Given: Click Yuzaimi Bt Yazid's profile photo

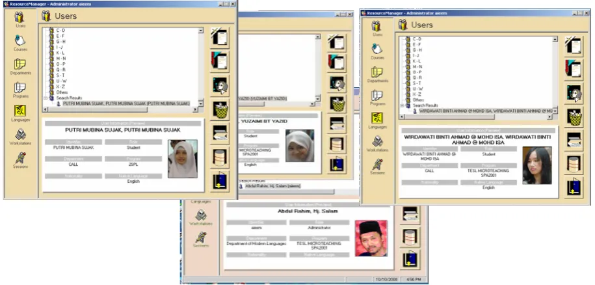Looking at the screenshot, I should pyautogui.click(x=299, y=146).
